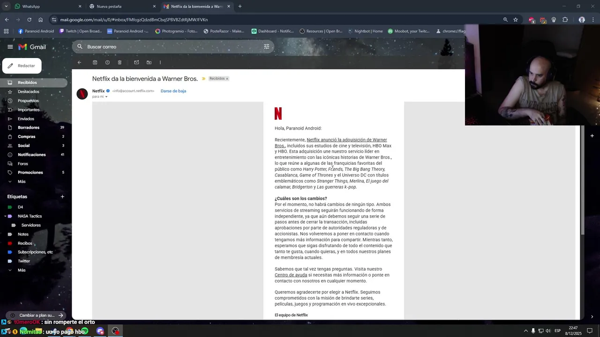The height and width of the screenshot is (337, 600).
Task: Toggle the yellow importance marker
Action: click(x=203, y=79)
